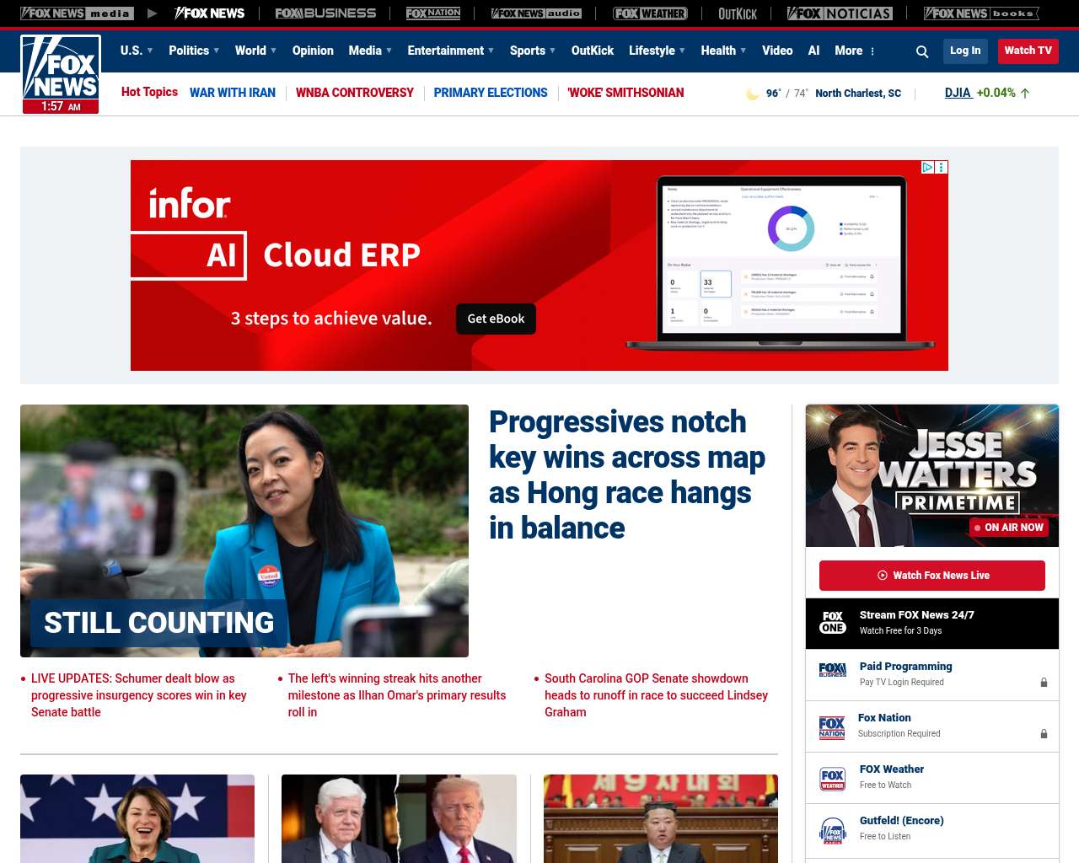Open the OutKick nav item

(x=593, y=51)
